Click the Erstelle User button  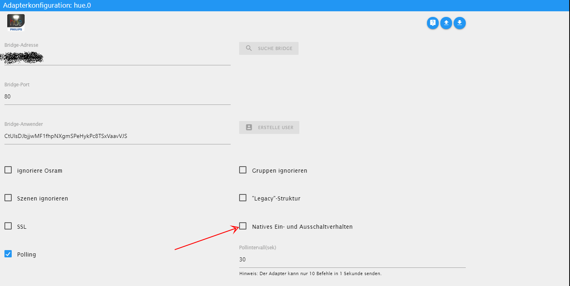pyautogui.click(x=269, y=127)
